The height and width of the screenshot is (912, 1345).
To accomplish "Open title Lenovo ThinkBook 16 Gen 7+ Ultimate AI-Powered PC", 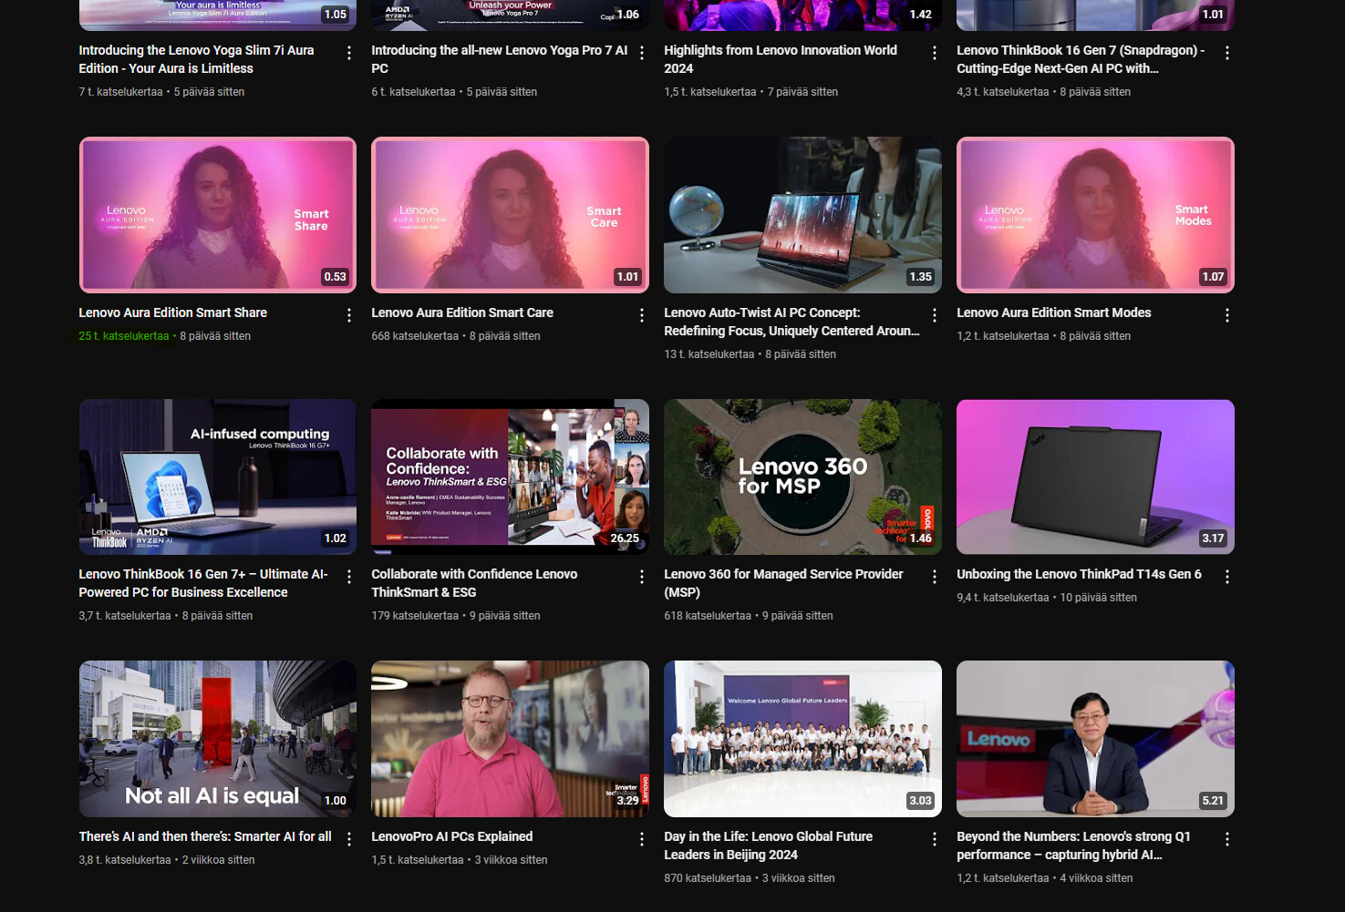I will (x=203, y=583).
